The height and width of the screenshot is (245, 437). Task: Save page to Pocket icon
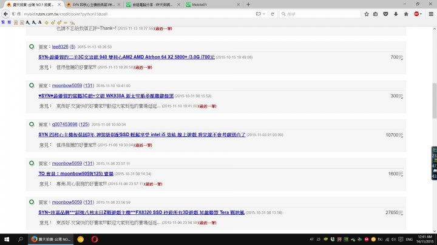pyautogui.click(x=385, y=14)
